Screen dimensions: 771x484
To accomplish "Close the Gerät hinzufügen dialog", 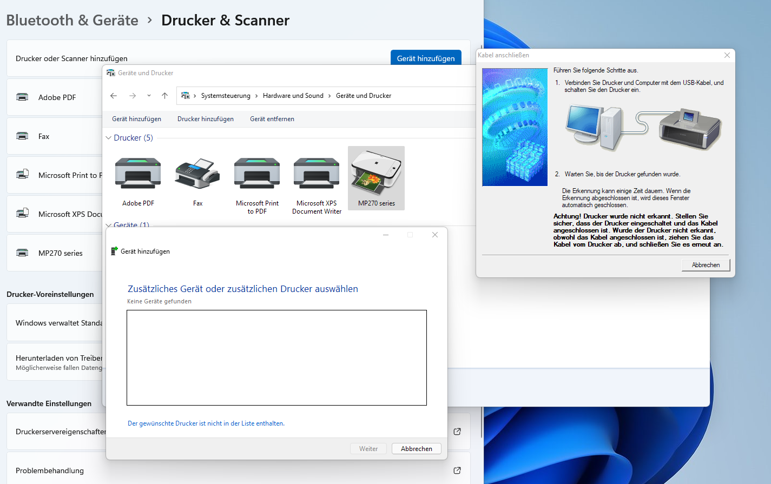I will click(x=435, y=235).
